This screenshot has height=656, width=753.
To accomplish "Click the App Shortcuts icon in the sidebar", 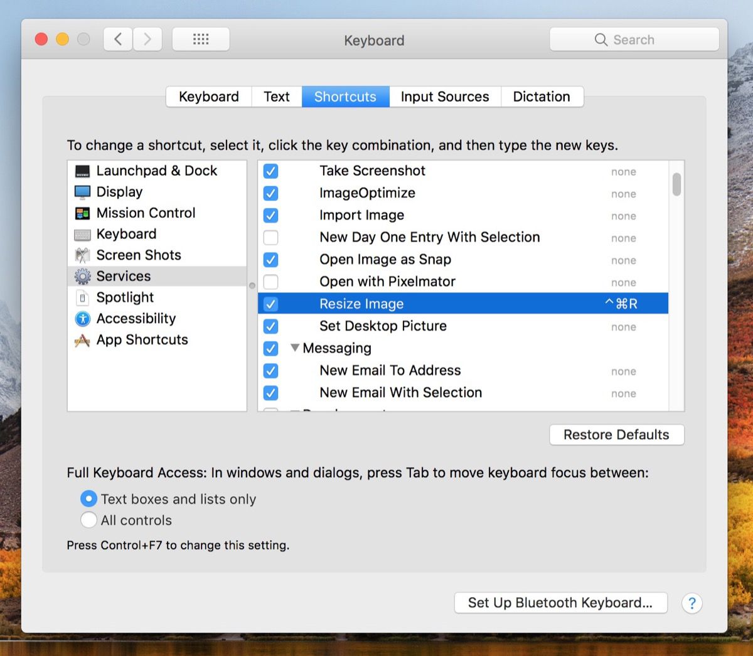I will pos(82,339).
